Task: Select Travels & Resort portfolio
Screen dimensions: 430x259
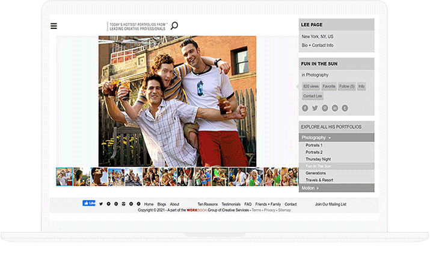Action: pos(319,180)
